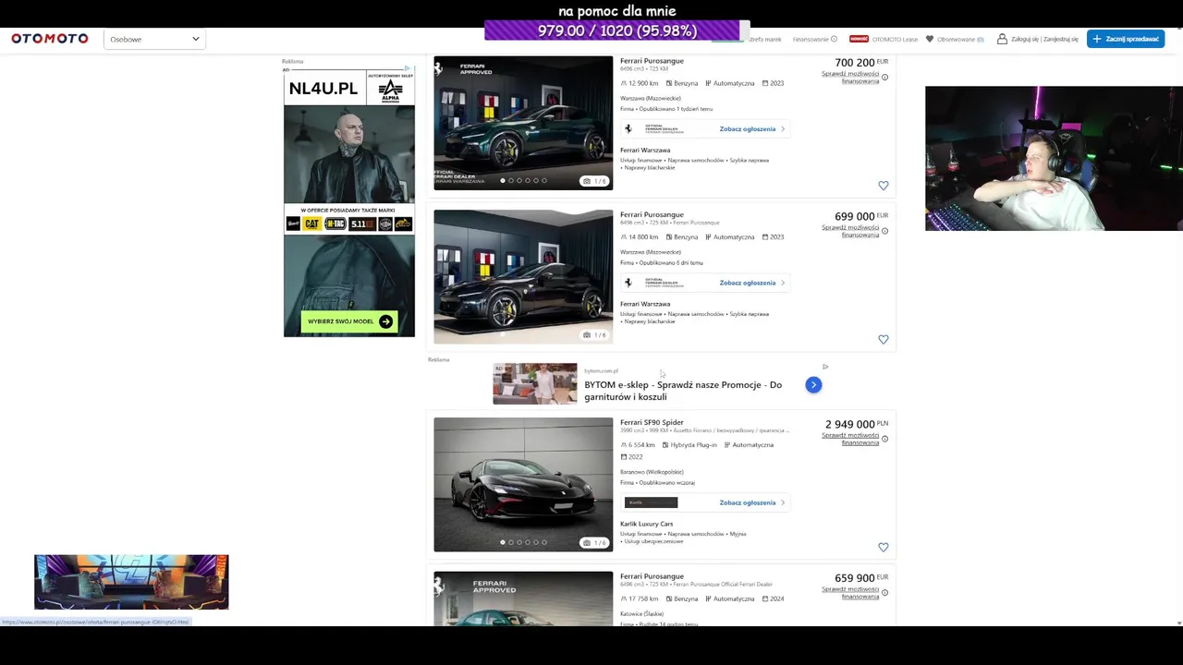Click Sprawdź możliwości finansowania for 700 200 EUR listing
The height and width of the screenshot is (665, 1183).
pyautogui.click(x=850, y=78)
